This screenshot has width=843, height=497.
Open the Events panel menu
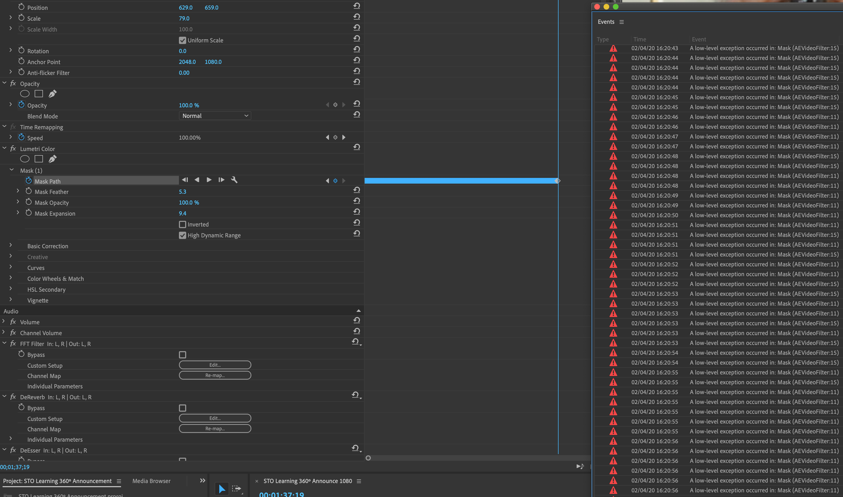(622, 22)
